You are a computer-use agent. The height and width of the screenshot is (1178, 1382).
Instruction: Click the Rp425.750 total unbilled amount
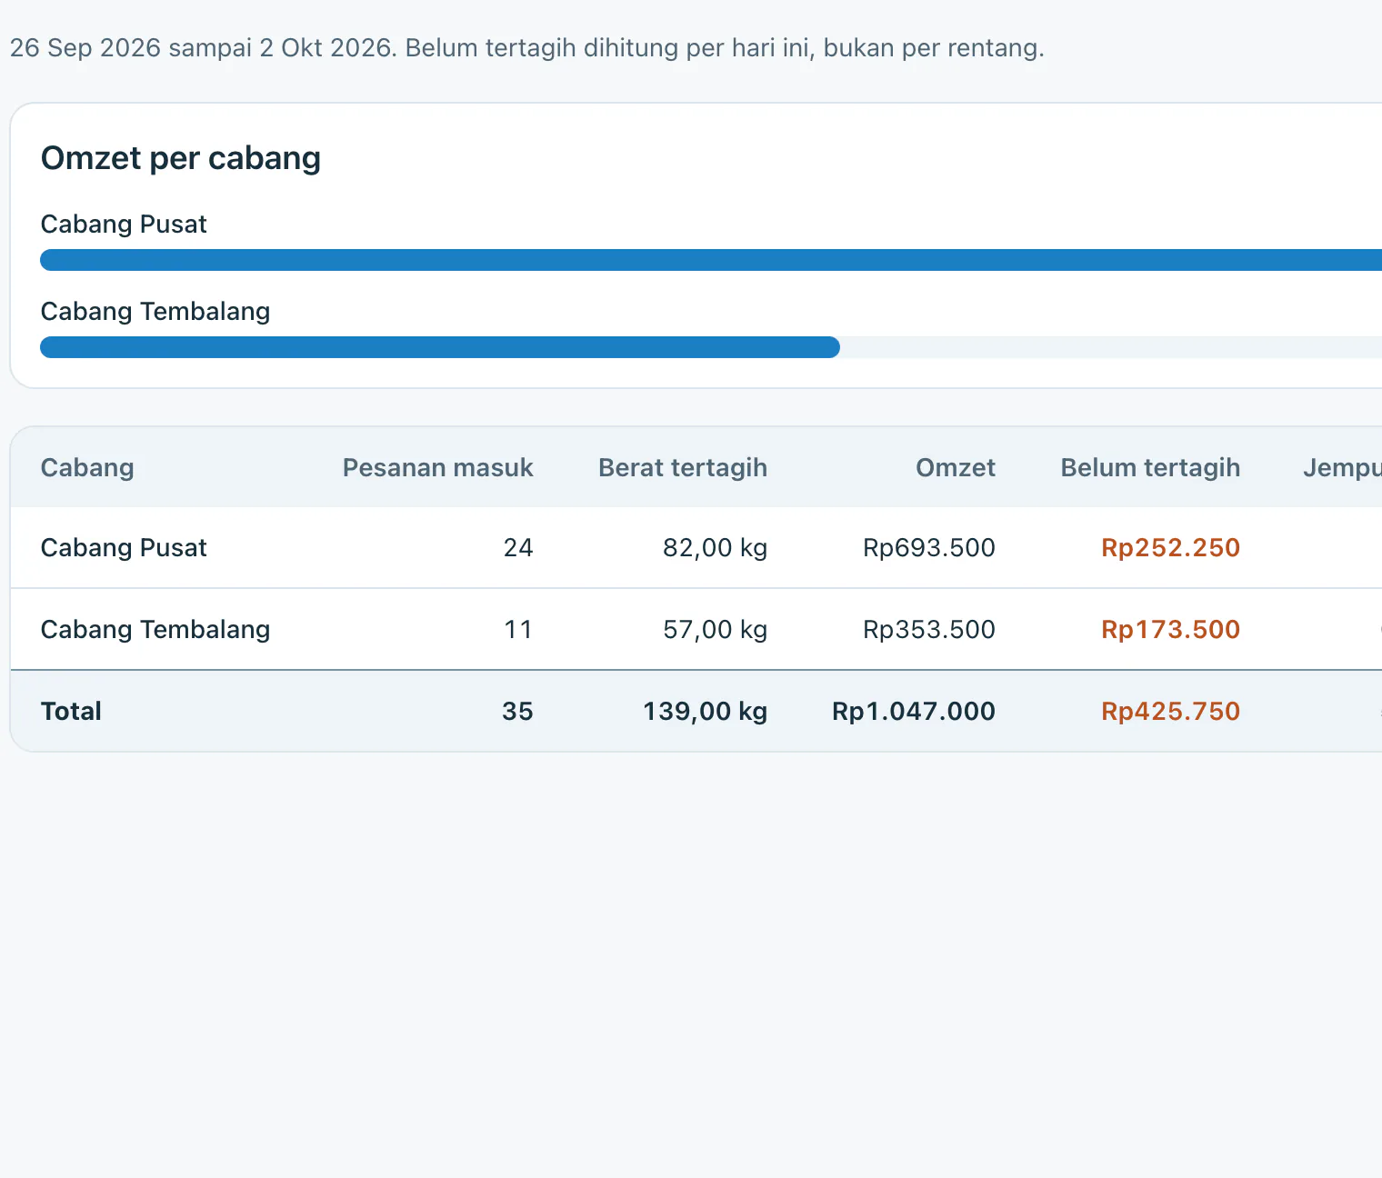point(1170,711)
